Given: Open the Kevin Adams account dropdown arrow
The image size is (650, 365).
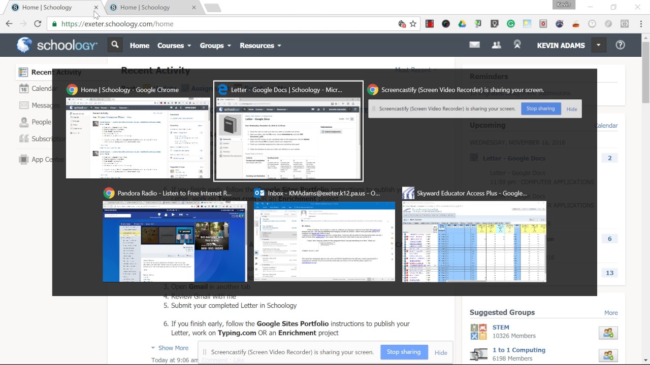Looking at the screenshot, I should click(599, 45).
